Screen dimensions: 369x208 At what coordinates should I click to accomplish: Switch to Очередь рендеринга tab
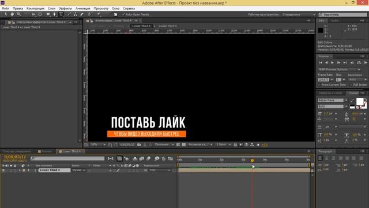[17, 151]
